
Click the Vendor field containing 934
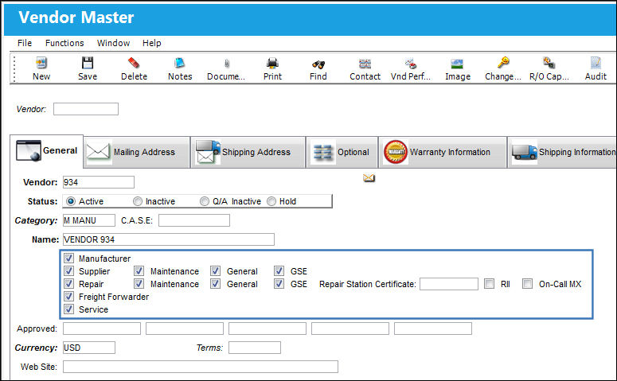click(x=99, y=182)
